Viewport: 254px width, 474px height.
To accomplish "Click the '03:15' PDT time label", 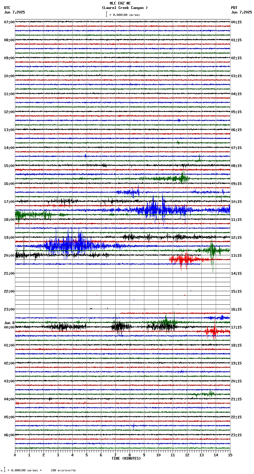I will point(236,76).
